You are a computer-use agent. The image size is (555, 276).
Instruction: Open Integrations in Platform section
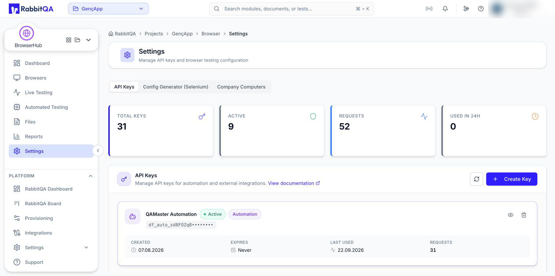(51, 233)
